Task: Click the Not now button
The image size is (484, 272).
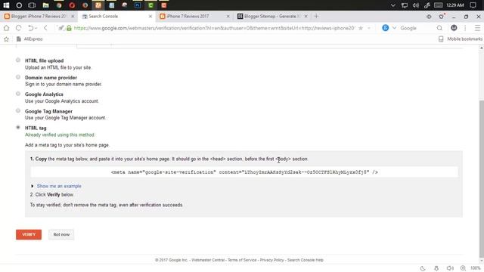Action: click(x=61, y=234)
